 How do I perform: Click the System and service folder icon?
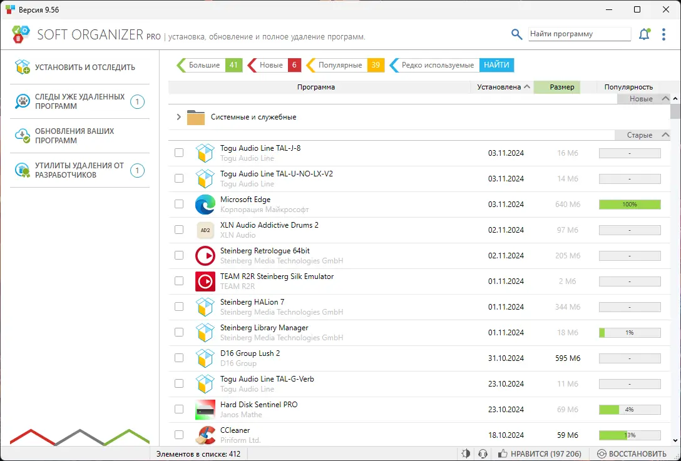[x=196, y=117]
